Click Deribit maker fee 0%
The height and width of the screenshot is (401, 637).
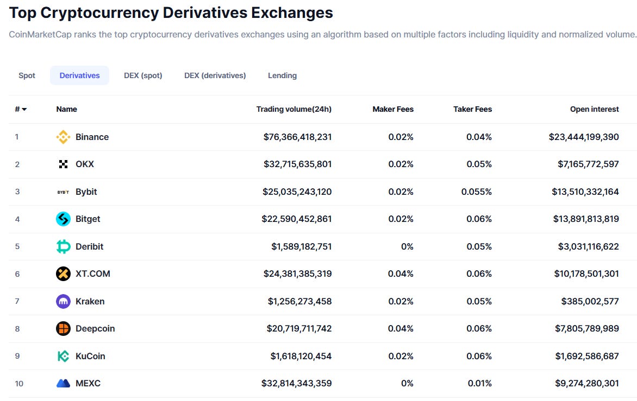(x=407, y=246)
